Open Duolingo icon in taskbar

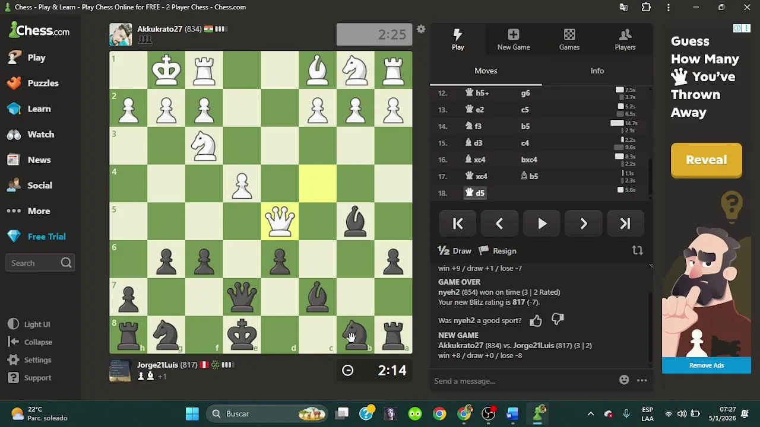point(415,413)
